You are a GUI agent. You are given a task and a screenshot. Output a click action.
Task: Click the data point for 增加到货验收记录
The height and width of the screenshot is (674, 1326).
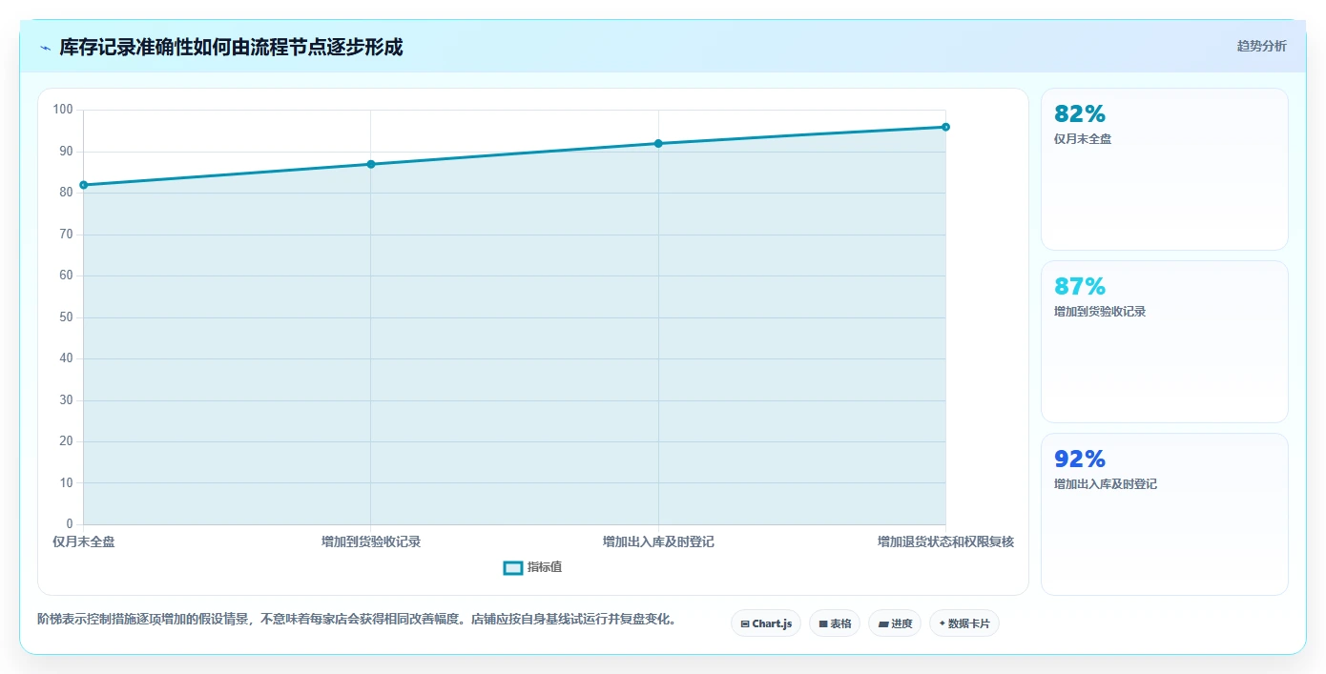tap(371, 164)
